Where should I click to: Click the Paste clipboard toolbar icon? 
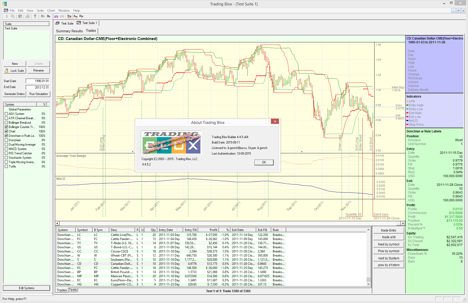(x=20, y=16)
